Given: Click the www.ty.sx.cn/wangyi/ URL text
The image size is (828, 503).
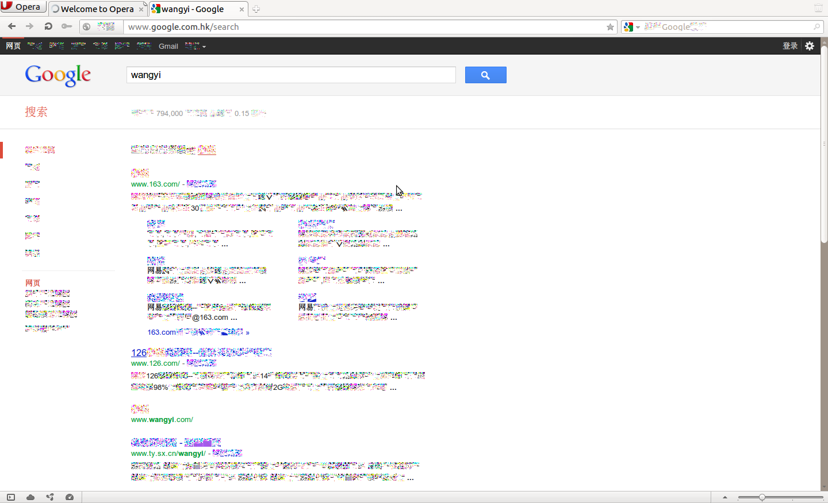Looking at the screenshot, I should tap(168, 454).
